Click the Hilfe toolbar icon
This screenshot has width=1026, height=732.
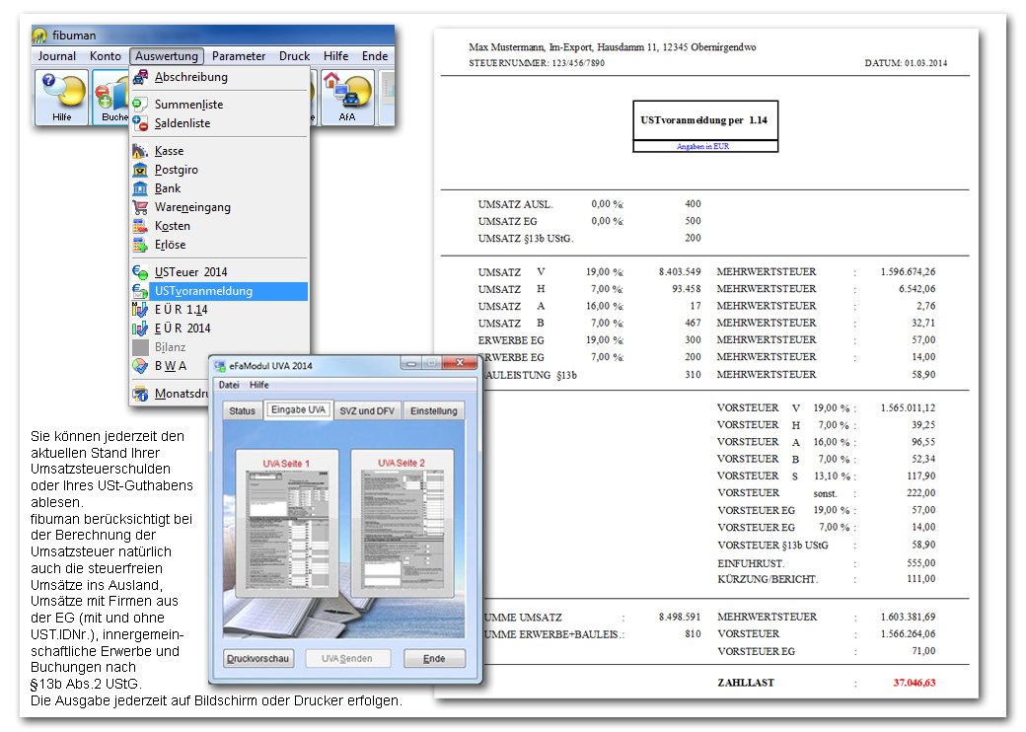[x=62, y=98]
